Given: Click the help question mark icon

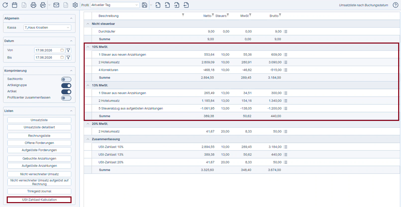Looking at the screenshot, I should pos(395,5).
